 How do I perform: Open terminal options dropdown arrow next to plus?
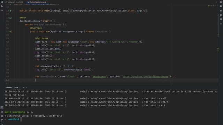(26, 87)
